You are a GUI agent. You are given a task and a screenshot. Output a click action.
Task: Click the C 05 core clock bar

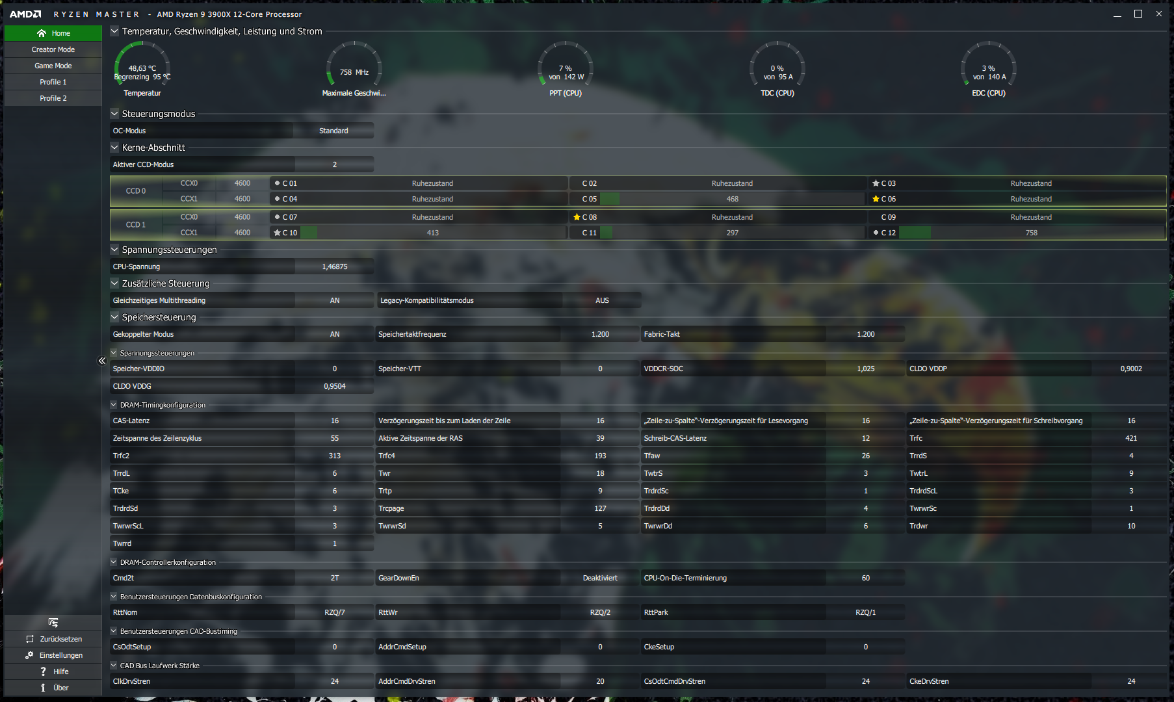pyautogui.click(x=732, y=199)
